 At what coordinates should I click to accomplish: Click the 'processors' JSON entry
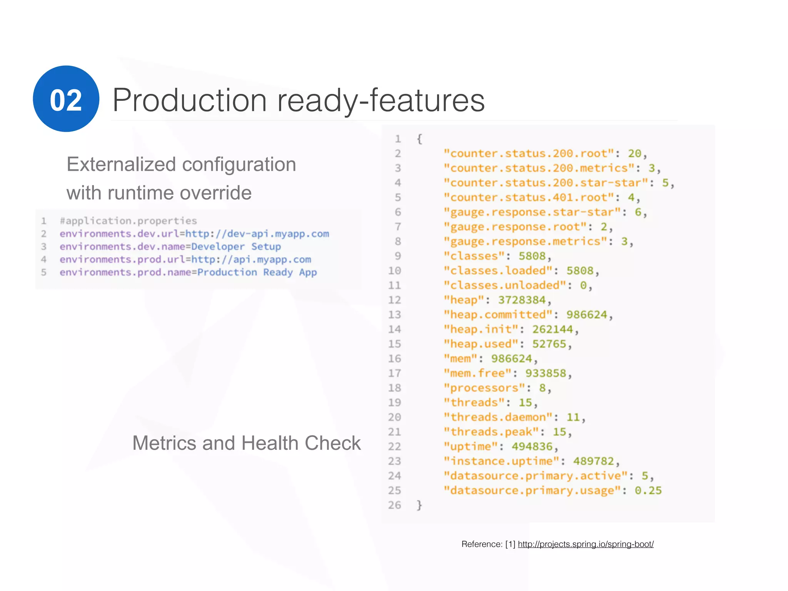point(498,388)
